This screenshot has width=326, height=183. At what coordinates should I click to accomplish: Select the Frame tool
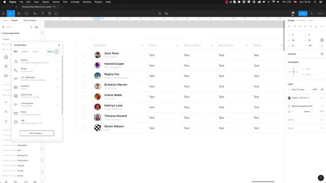click(x=19, y=14)
